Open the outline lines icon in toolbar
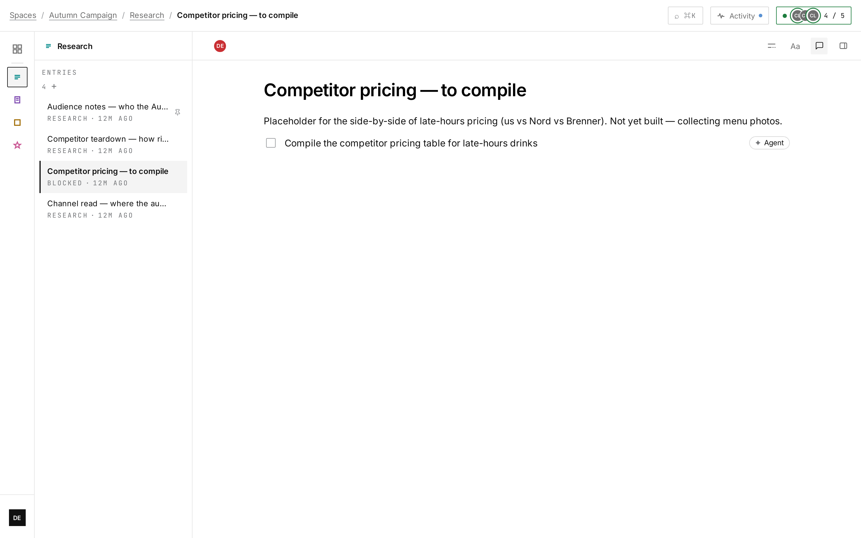This screenshot has height=538, width=861. coord(771,46)
